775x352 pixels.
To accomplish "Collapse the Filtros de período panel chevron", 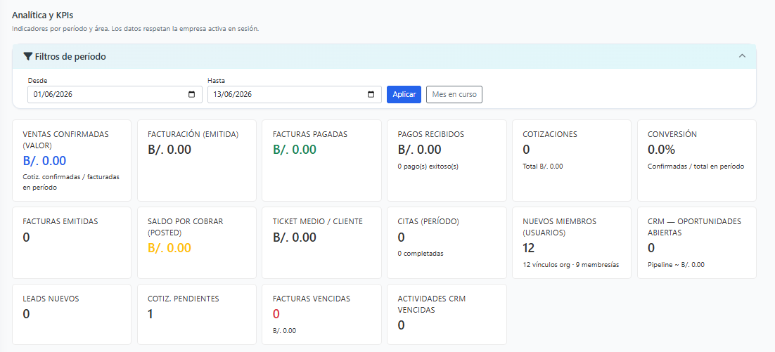I will tap(742, 56).
